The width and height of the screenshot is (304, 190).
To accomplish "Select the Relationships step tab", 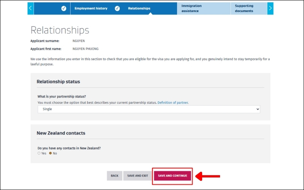I will coord(139,8).
